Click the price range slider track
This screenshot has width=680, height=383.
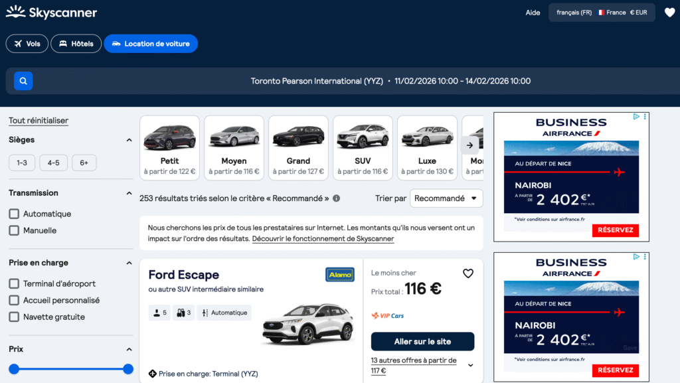pyautogui.click(x=71, y=369)
